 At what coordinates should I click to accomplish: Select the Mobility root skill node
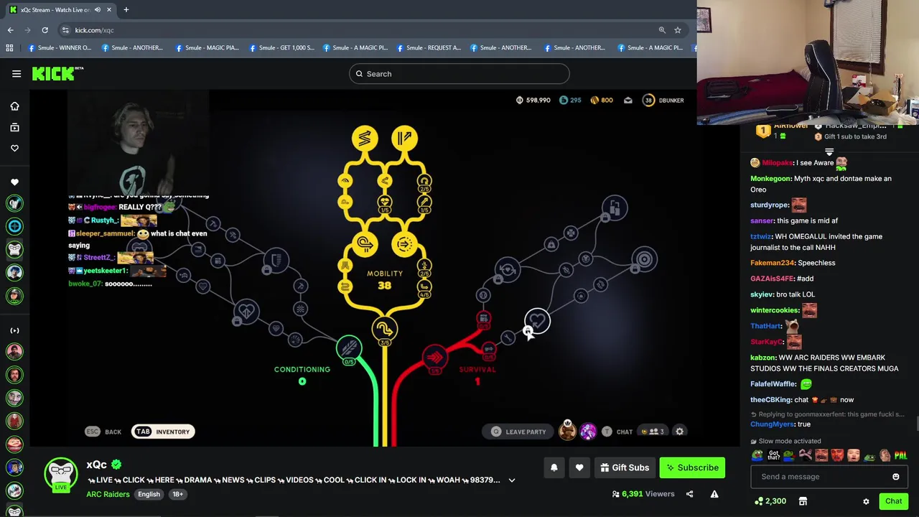[x=385, y=330]
